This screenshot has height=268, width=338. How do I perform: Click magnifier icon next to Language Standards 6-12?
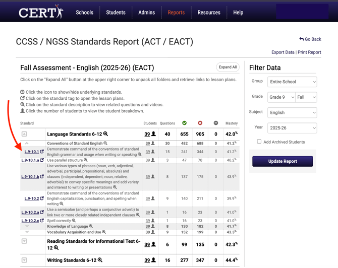pyautogui.click(x=105, y=134)
